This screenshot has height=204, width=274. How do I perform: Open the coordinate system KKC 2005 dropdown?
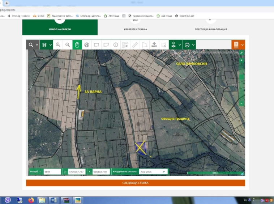pyautogui.click(x=153, y=172)
